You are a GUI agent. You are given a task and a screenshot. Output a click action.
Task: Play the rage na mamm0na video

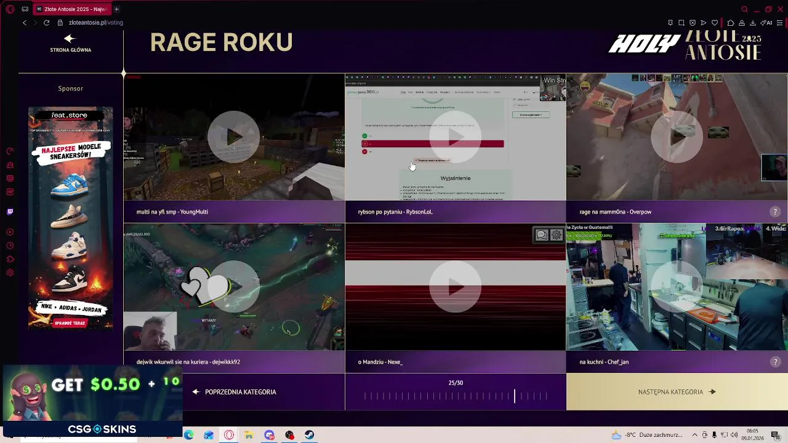coord(677,137)
